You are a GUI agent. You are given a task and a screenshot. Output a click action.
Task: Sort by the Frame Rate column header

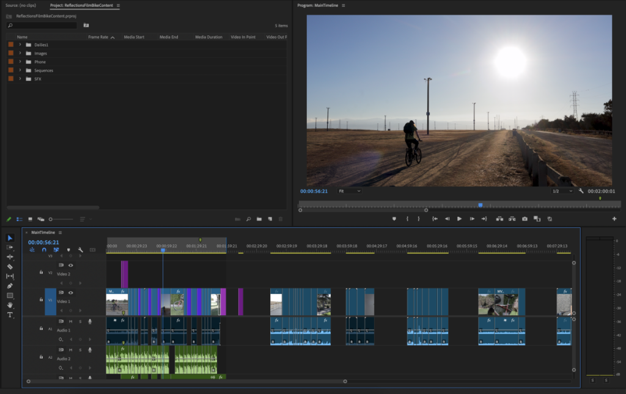click(98, 37)
